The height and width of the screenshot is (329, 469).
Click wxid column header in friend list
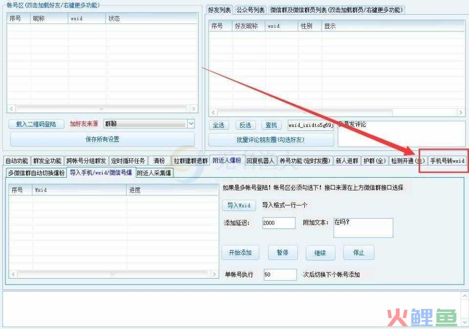(x=282, y=26)
